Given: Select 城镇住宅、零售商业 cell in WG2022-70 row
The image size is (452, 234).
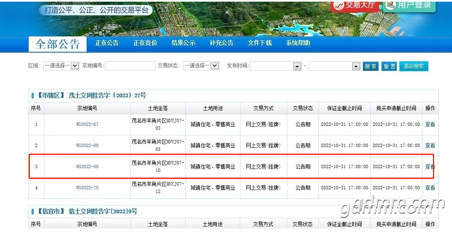Looking at the screenshot, I should pyautogui.click(x=213, y=188).
